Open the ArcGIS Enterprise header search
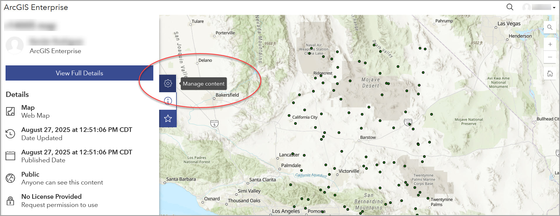560x216 pixels. point(510,7)
